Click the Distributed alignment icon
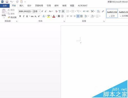 tap(81, 16)
